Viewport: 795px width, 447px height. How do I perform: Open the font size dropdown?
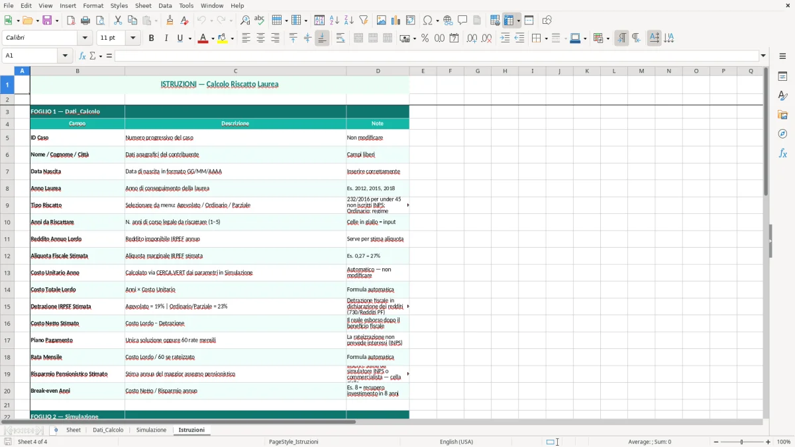(x=133, y=38)
